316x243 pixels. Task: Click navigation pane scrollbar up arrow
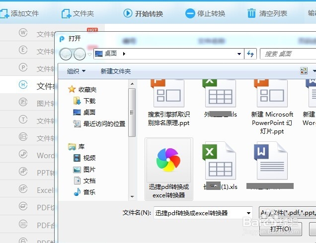tap(132, 84)
